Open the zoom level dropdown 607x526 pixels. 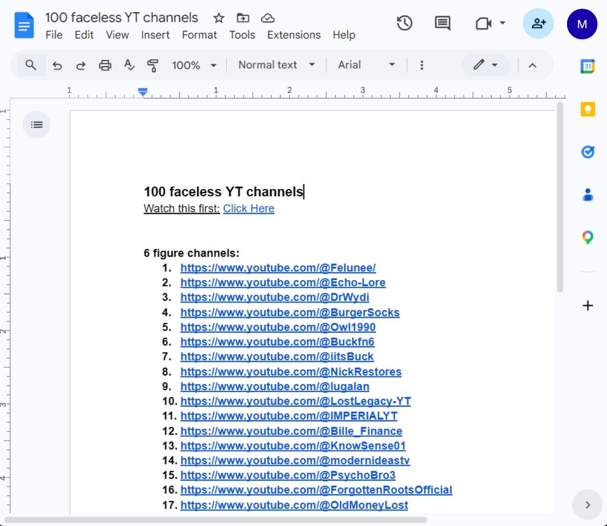(194, 65)
